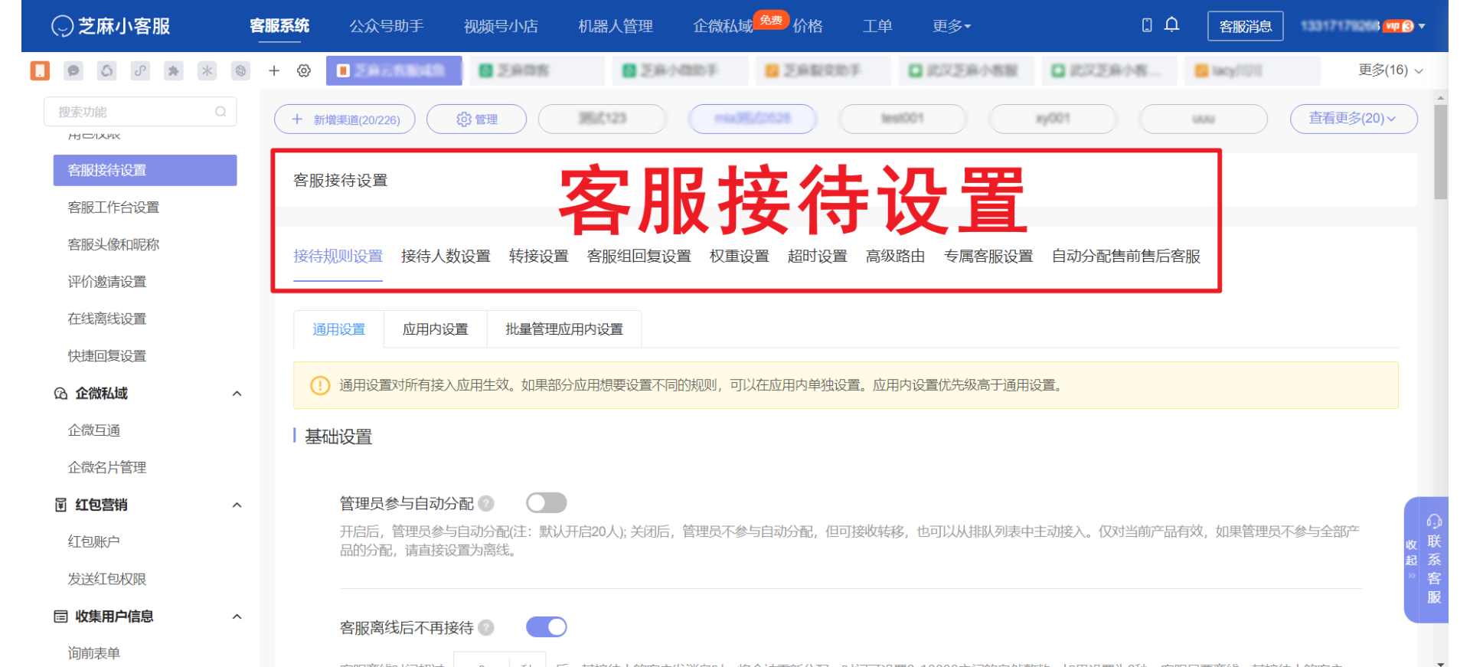Open 机器人管理 top menu
Viewport: 1470px width, 667px height.
(616, 26)
